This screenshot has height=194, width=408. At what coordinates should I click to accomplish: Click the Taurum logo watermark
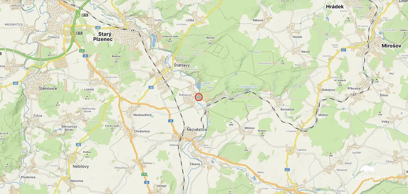tap(368, 173)
